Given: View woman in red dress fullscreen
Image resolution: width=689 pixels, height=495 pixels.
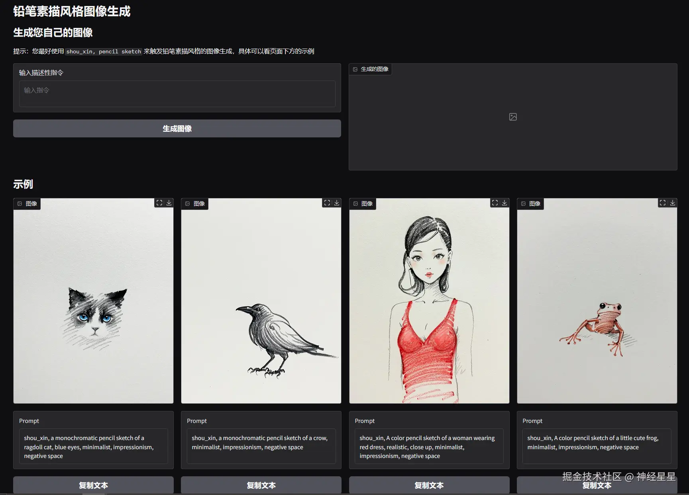Looking at the screenshot, I should coord(495,203).
